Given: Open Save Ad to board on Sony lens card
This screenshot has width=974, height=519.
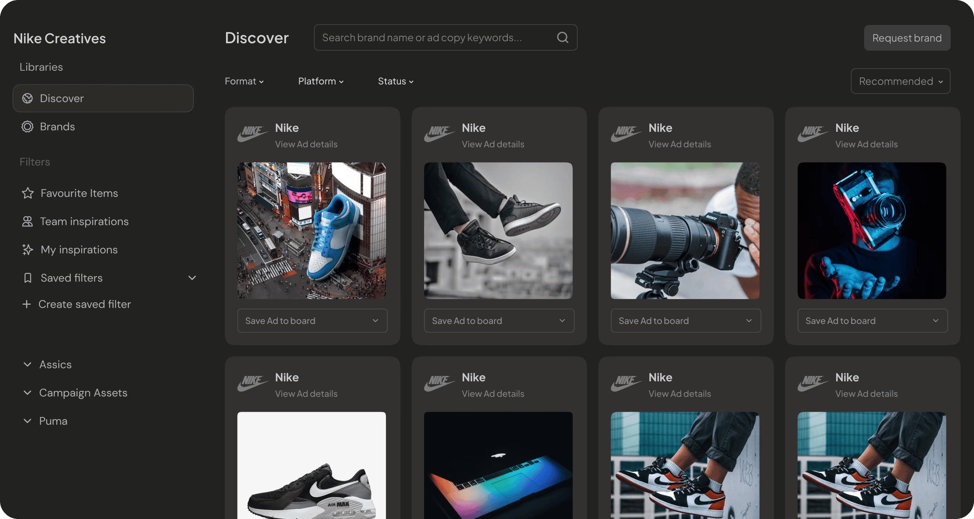Looking at the screenshot, I should pyautogui.click(x=686, y=321).
